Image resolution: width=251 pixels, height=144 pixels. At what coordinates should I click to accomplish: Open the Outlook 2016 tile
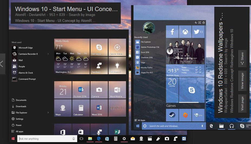tap(81, 90)
